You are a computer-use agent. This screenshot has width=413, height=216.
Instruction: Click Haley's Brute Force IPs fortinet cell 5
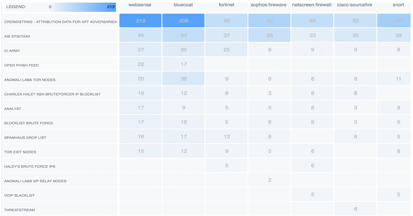226,165
